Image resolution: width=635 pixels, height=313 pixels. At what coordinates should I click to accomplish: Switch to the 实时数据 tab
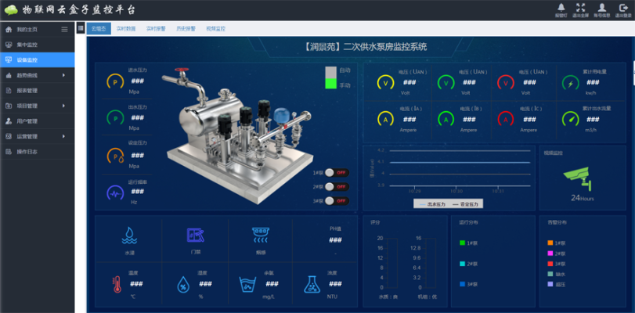click(x=125, y=28)
